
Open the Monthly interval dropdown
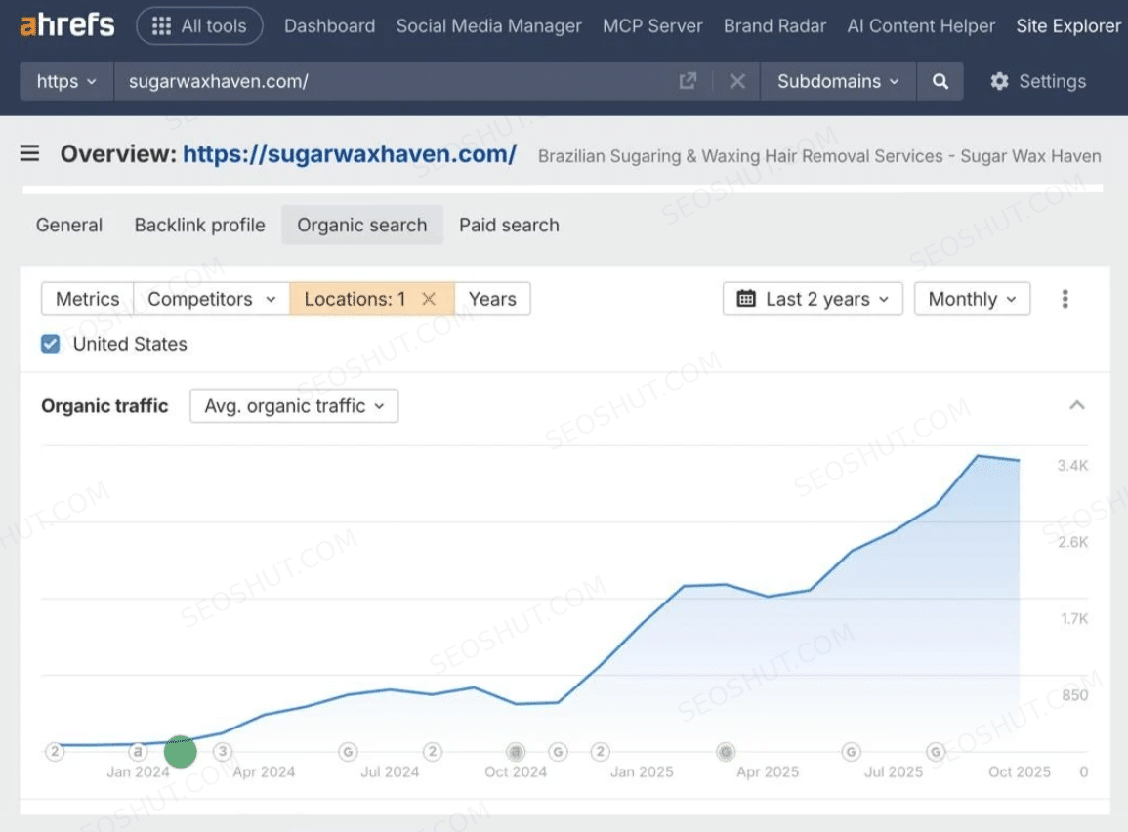pos(972,299)
